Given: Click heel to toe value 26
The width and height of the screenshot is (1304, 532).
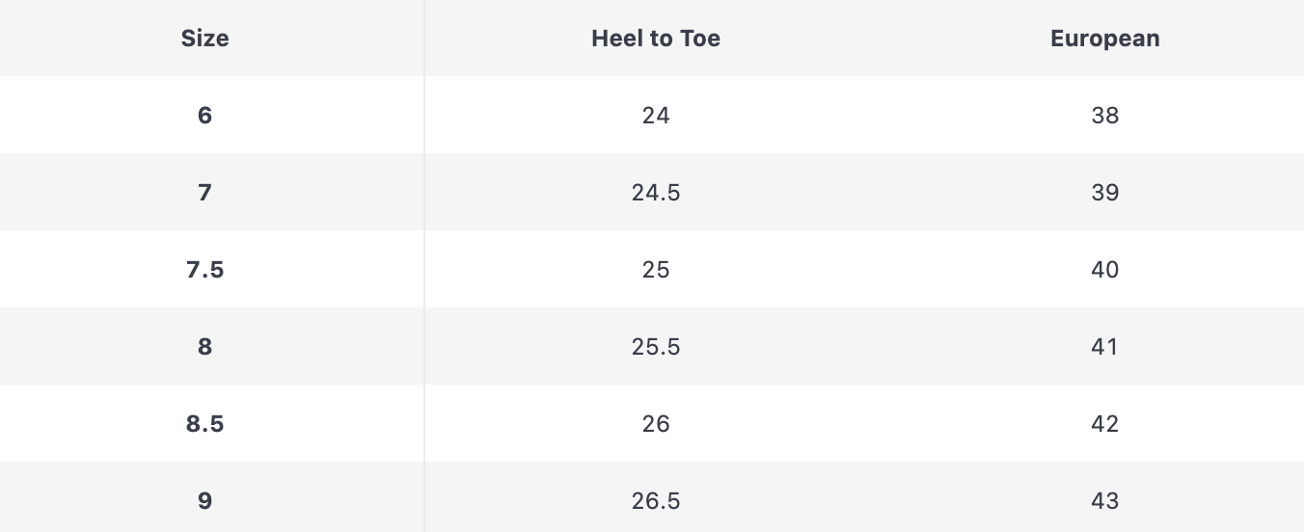Looking at the screenshot, I should [656, 424].
